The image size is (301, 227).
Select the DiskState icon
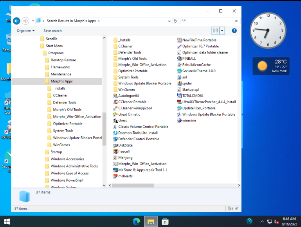(x=115, y=145)
